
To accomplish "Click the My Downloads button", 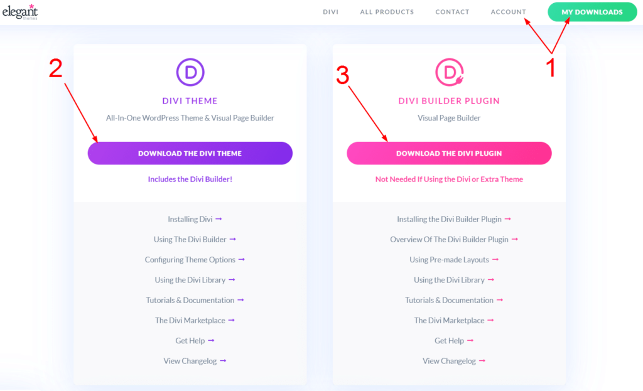I will pyautogui.click(x=592, y=12).
